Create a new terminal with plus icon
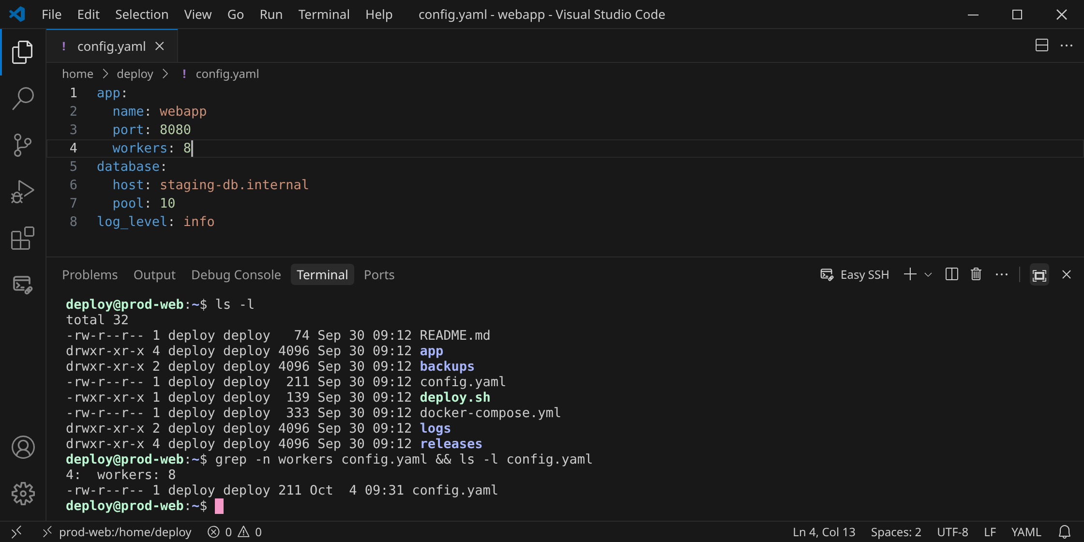This screenshot has height=542, width=1084. pyautogui.click(x=910, y=274)
